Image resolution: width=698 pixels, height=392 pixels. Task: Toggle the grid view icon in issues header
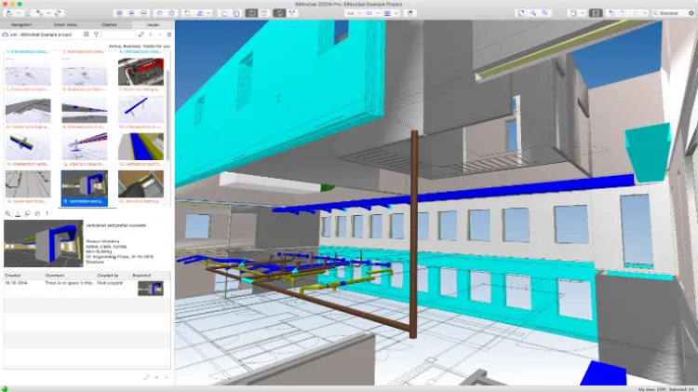(x=86, y=34)
